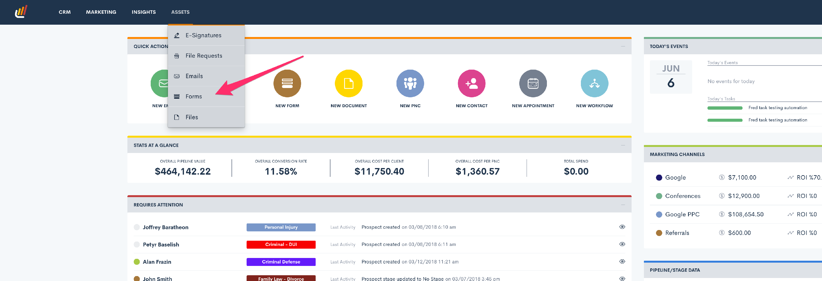Click the green New Email circle icon
Screen dimensions: 822x281
tap(159, 83)
